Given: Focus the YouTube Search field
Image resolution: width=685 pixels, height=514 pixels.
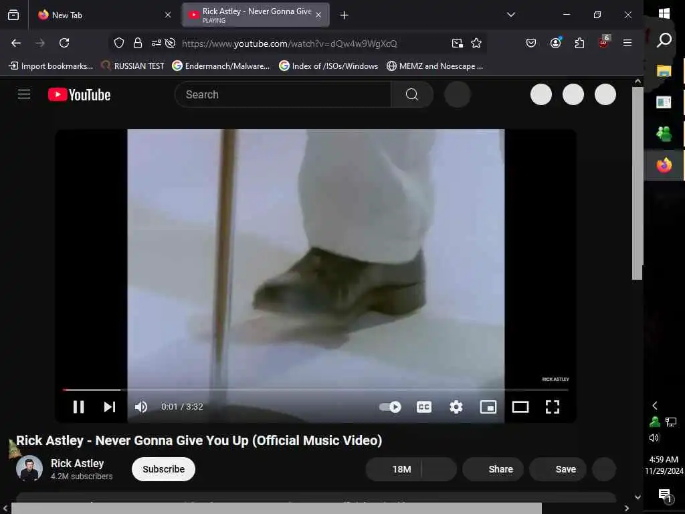Looking at the screenshot, I should [x=283, y=94].
